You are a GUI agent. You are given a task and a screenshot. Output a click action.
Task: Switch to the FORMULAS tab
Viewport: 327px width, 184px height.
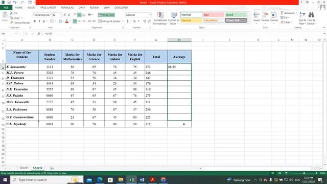coord(67,8)
